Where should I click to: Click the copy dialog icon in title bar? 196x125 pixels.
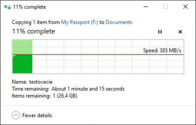8,7
